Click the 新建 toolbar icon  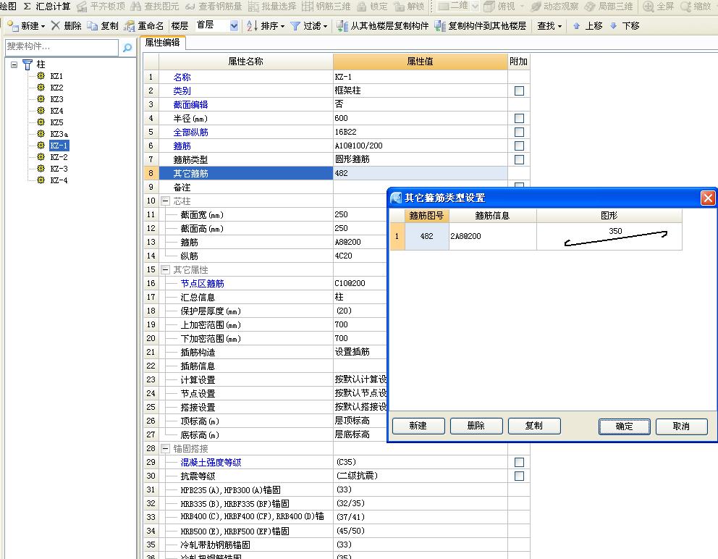[12, 25]
